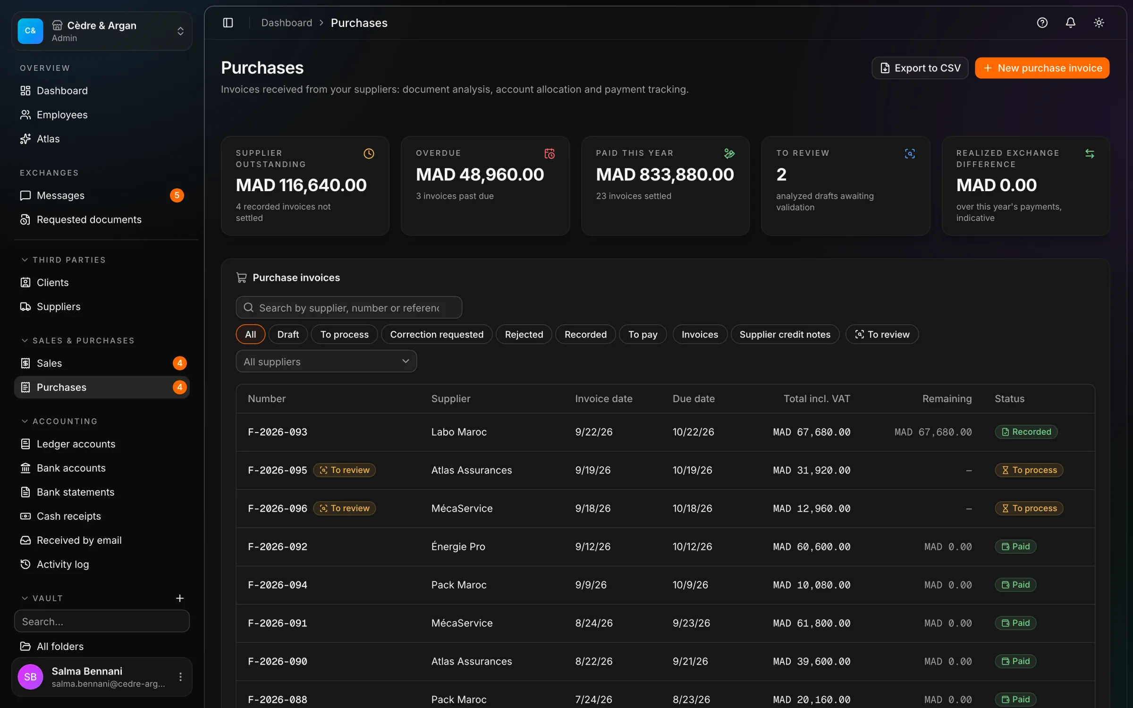Create a New purchase invoice
The width and height of the screenshot is (1133, 708).
point(1042,68)
